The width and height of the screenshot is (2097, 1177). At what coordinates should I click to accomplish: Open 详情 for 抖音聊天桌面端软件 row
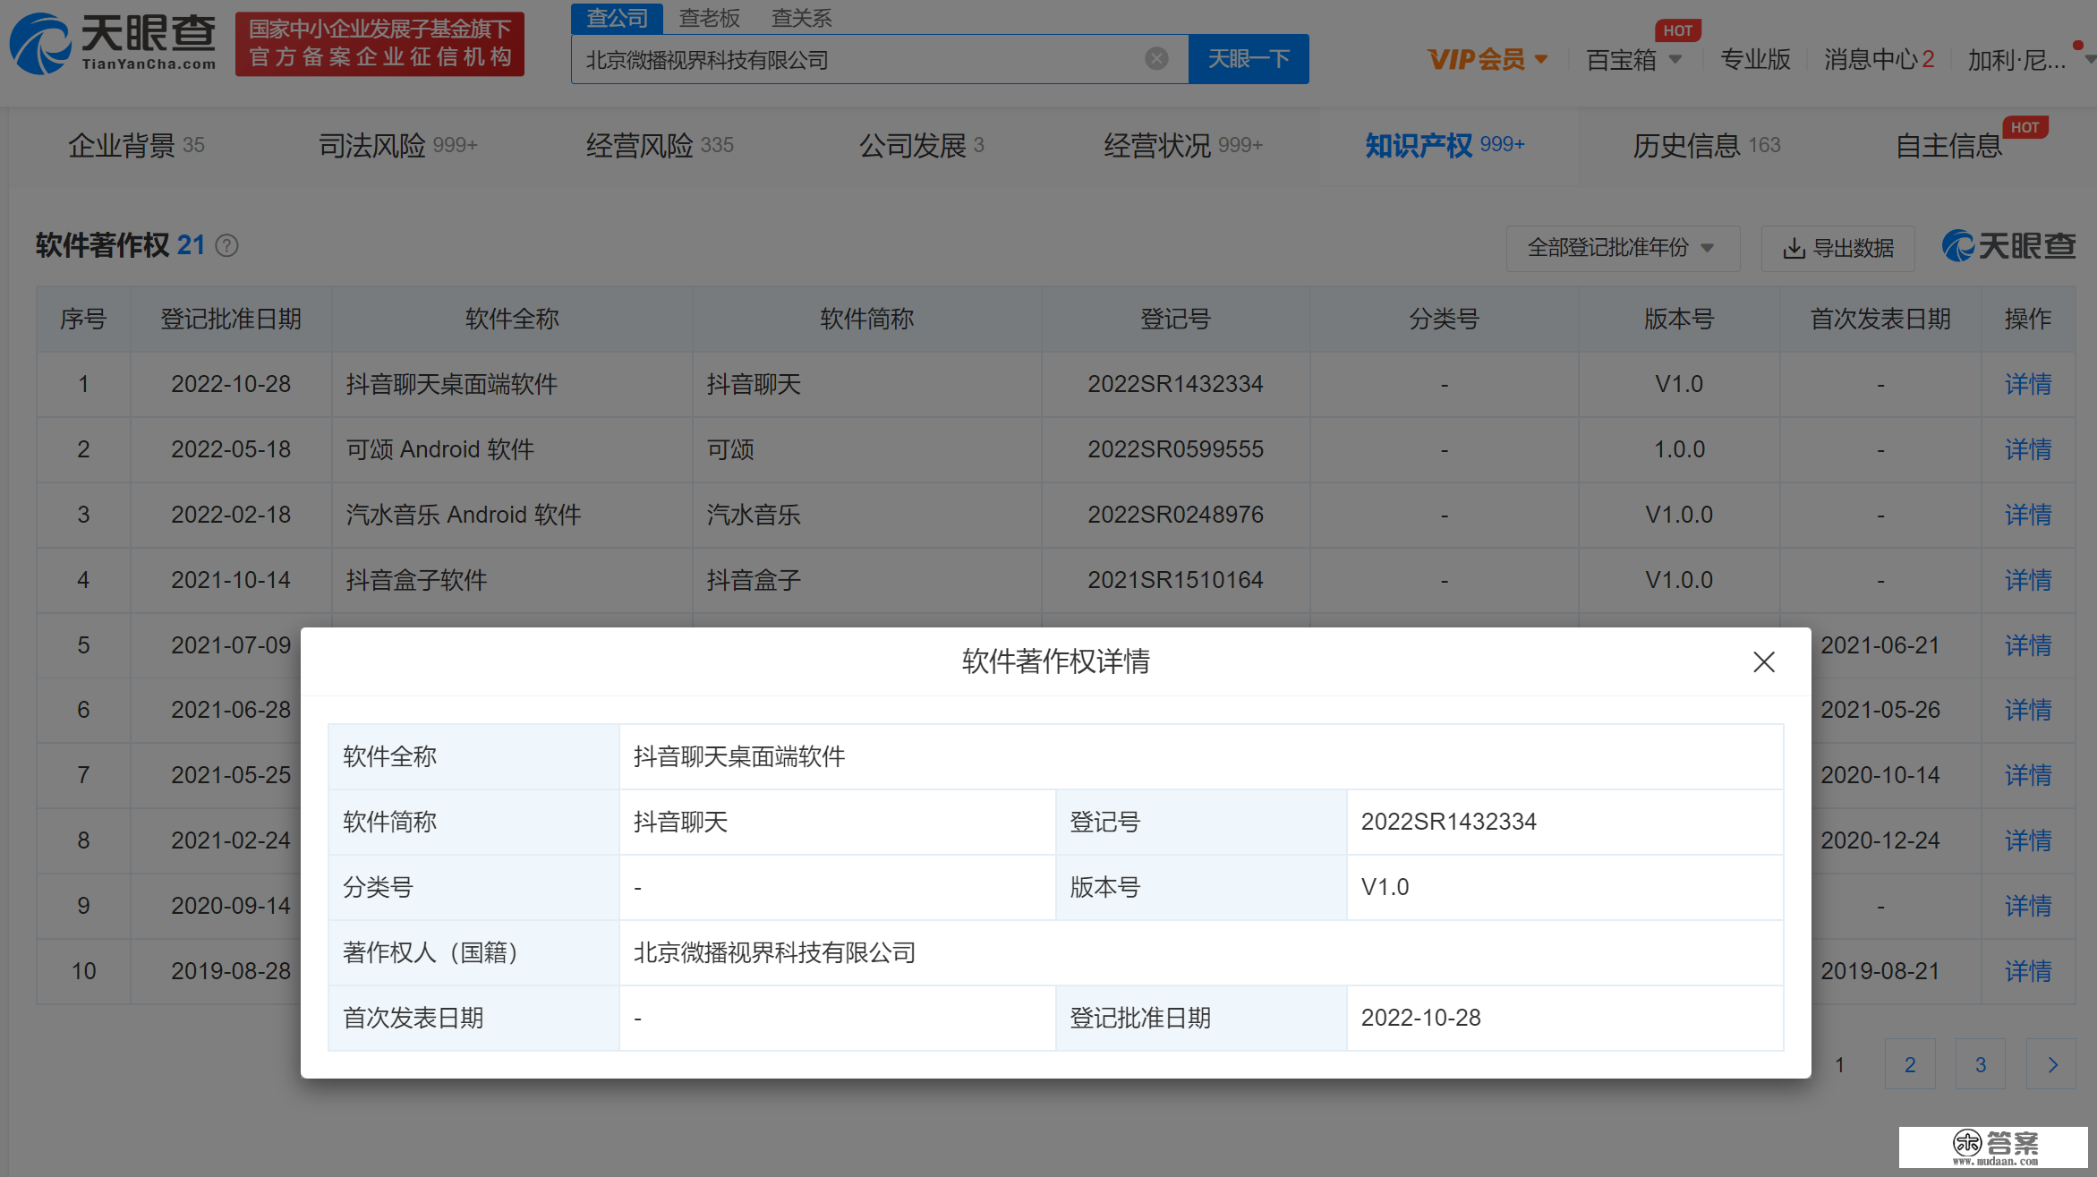click(2028, 384)
